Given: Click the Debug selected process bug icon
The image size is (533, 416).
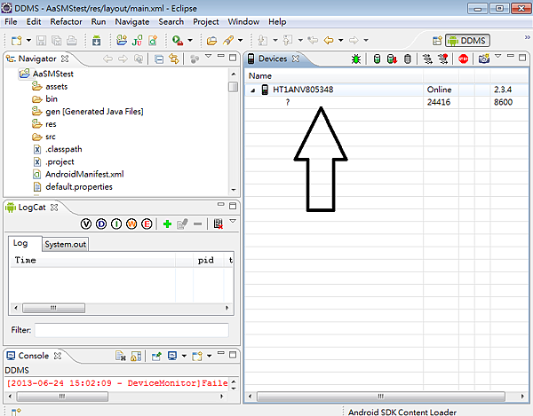Looking at the screenshot, I should (x=356, y=59).
